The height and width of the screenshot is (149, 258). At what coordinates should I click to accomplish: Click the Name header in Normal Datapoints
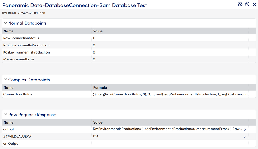coord(8,31)
